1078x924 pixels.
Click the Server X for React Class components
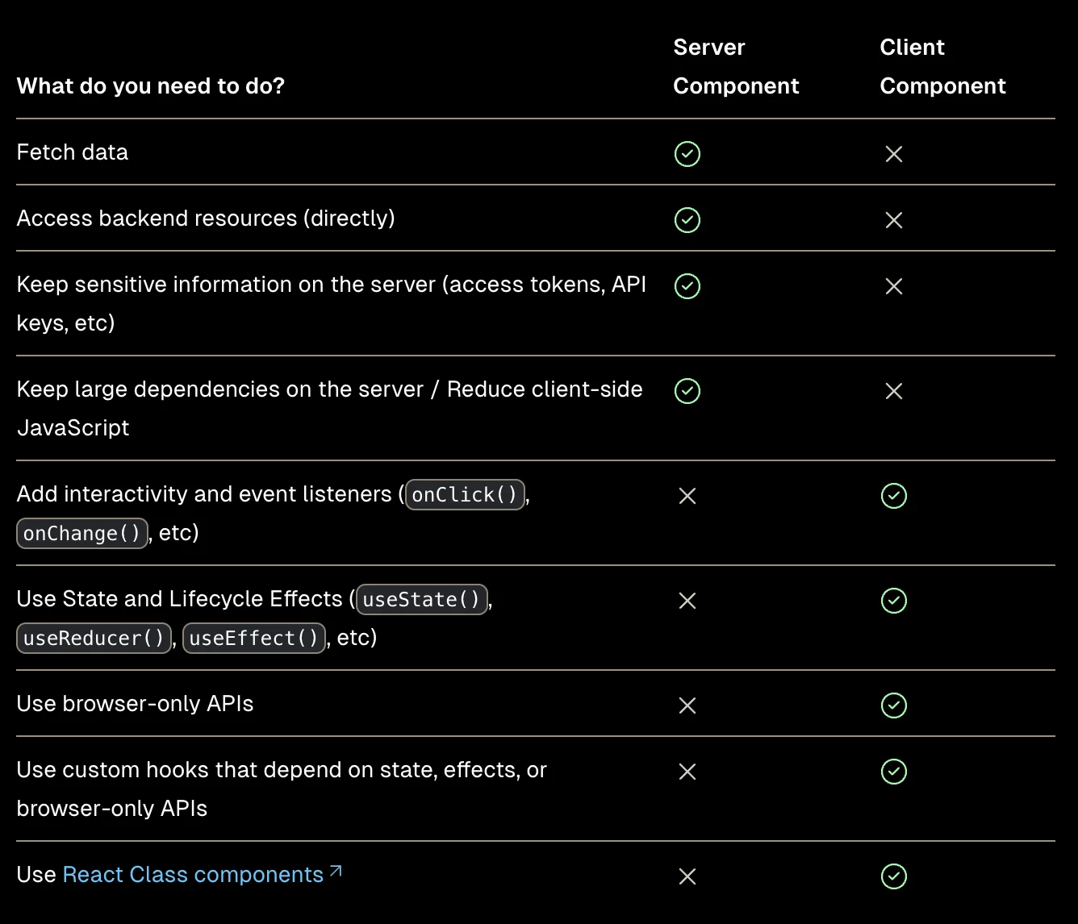pos(687,876)
